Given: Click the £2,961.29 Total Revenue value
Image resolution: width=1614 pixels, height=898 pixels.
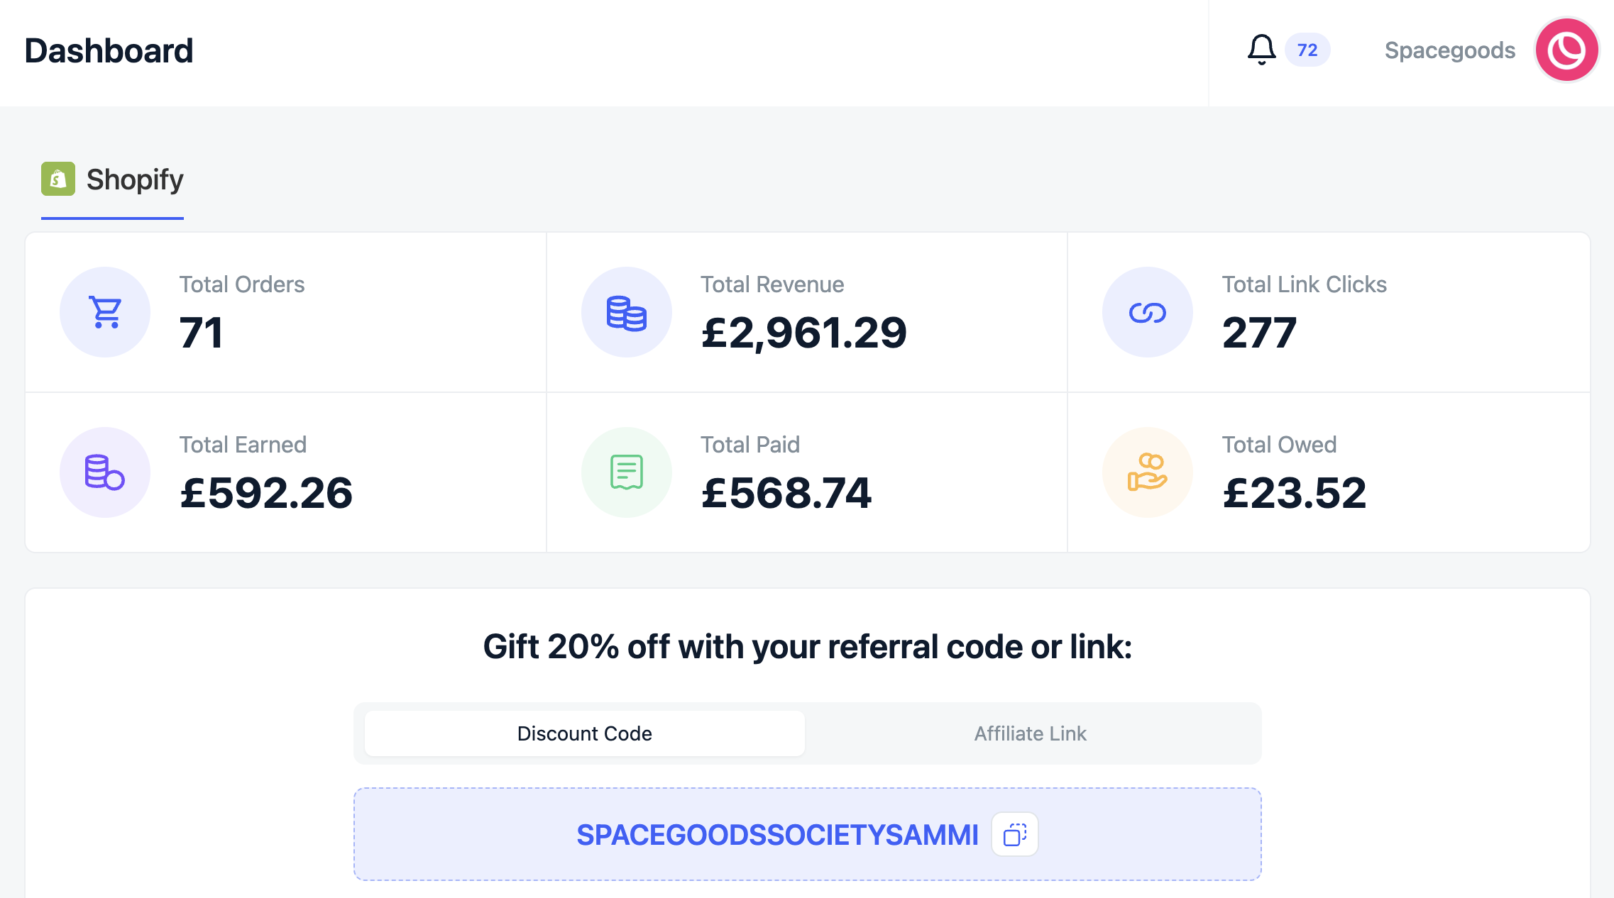Looking at the screenshot, I should pyautogui.click(x=803, y=333).
